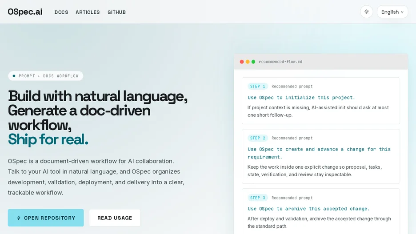416x234 pixels.
Task: Click the yellow dot in recommended-flow.md window
Action: [x=248, y=62]
